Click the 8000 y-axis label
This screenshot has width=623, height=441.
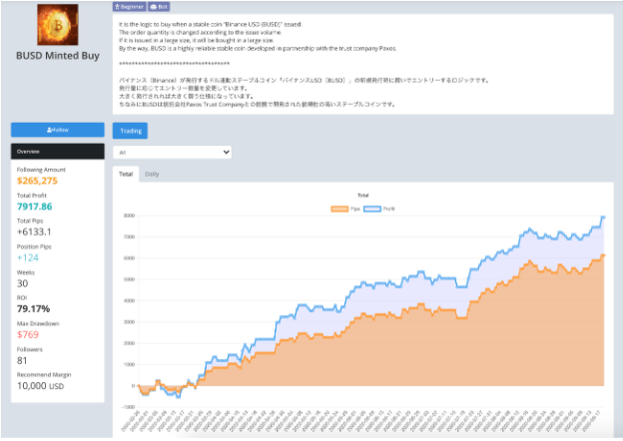129,216
